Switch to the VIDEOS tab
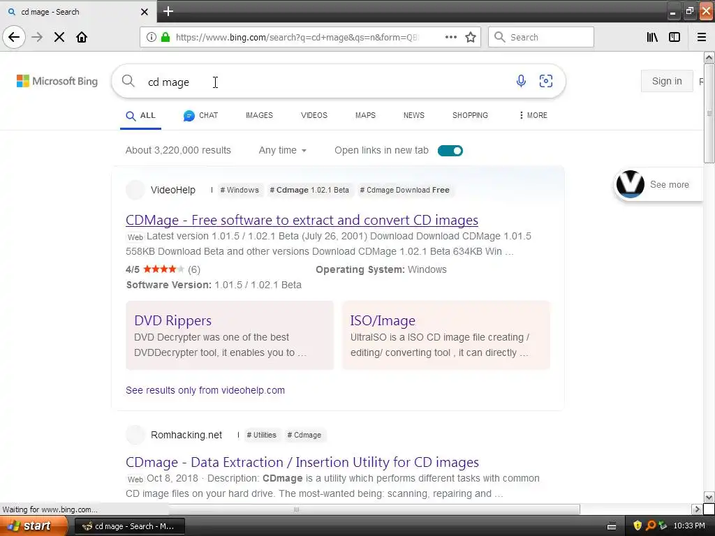 (x=314, y=115)
